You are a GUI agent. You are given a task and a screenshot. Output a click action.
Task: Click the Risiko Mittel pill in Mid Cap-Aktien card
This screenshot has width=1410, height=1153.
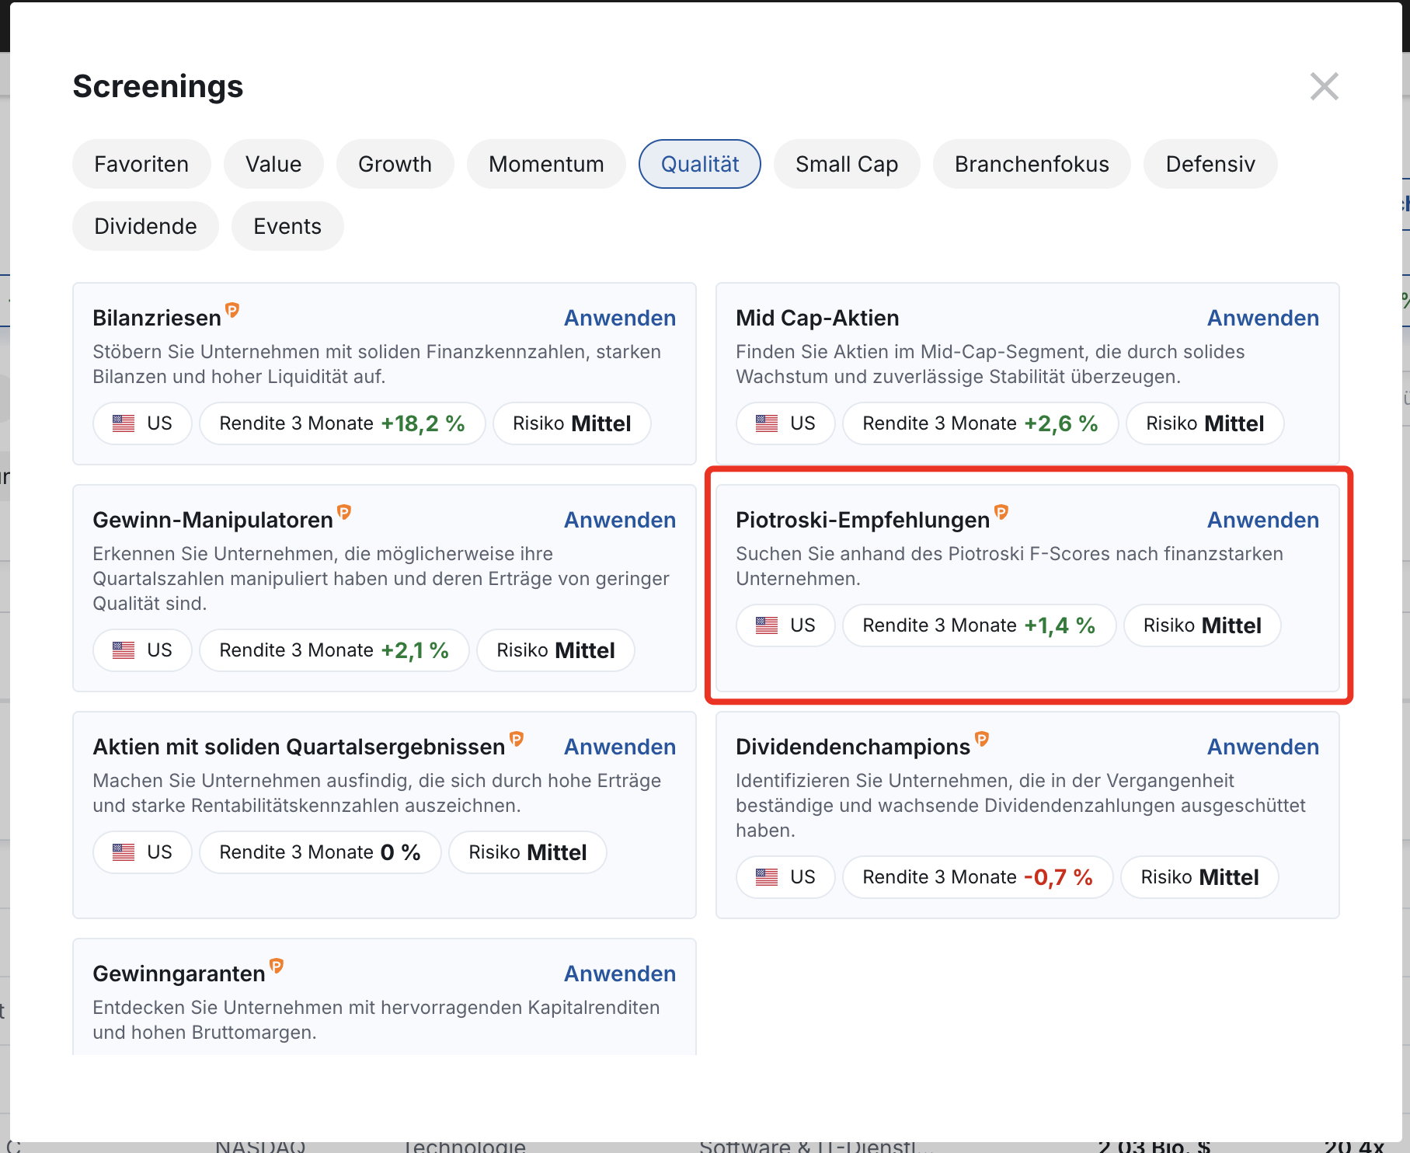[x=1205, y=423]
